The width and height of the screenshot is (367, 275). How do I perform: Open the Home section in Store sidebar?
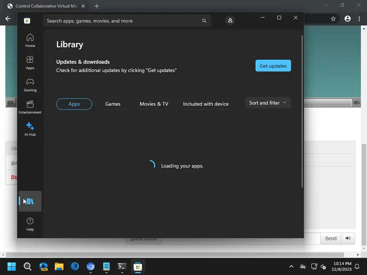click(30, 41)
